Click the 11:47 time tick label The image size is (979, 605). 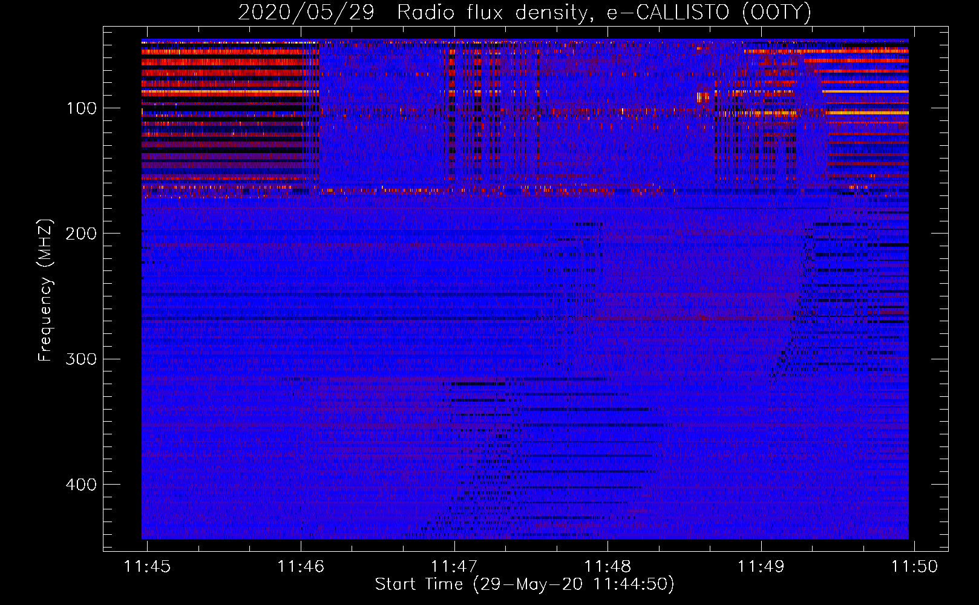click(454, 567)
